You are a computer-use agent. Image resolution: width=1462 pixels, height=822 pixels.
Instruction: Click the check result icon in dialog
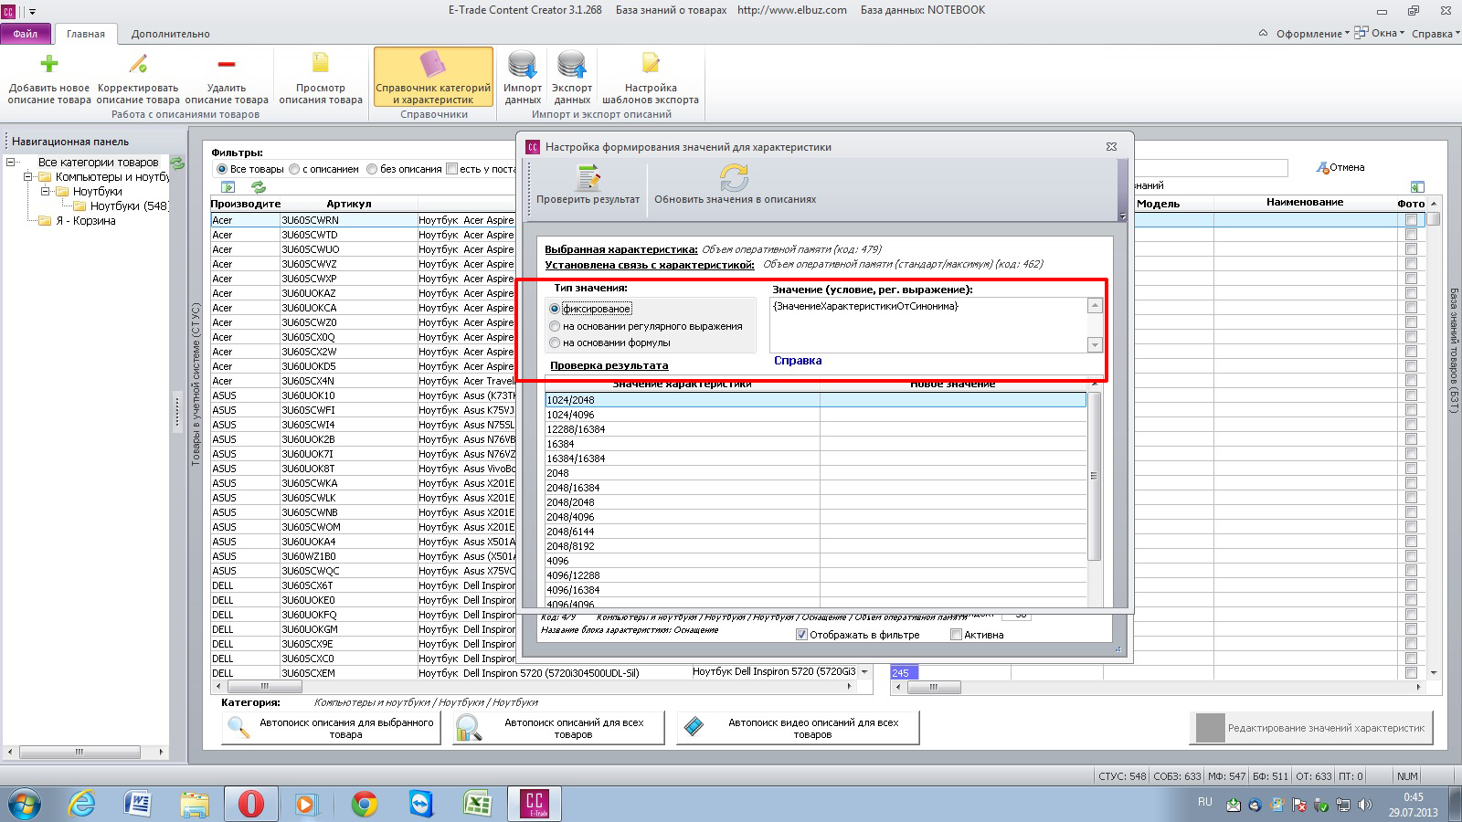click(x=588, y=177)
